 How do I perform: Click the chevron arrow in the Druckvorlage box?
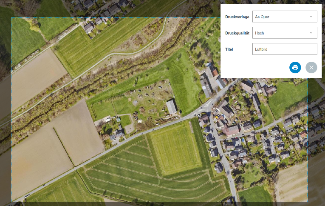click(x=311, y=17)
